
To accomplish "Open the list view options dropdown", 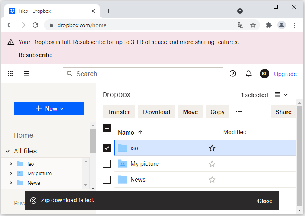I will pos(281,95).
